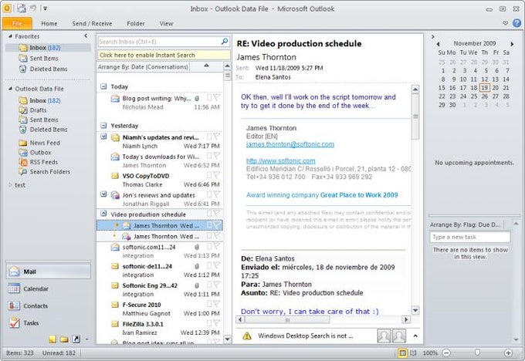The height and width of the screenshot is (361, 525).
Task: Click the Folder List icon in navigation pane
Action: coord(64,339)
